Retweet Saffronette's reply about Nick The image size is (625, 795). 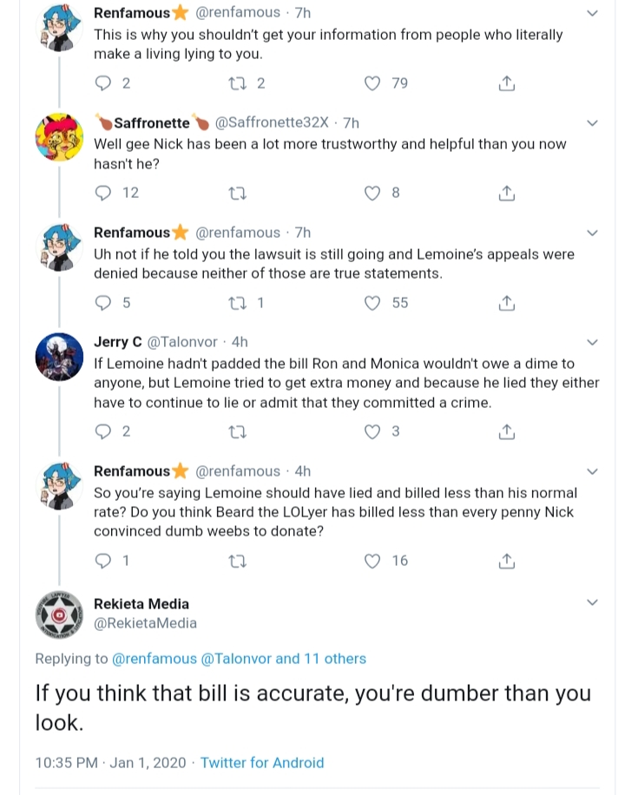(238, 194)
